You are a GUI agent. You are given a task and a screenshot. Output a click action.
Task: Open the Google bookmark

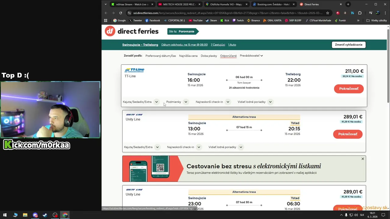click(119, 20)
